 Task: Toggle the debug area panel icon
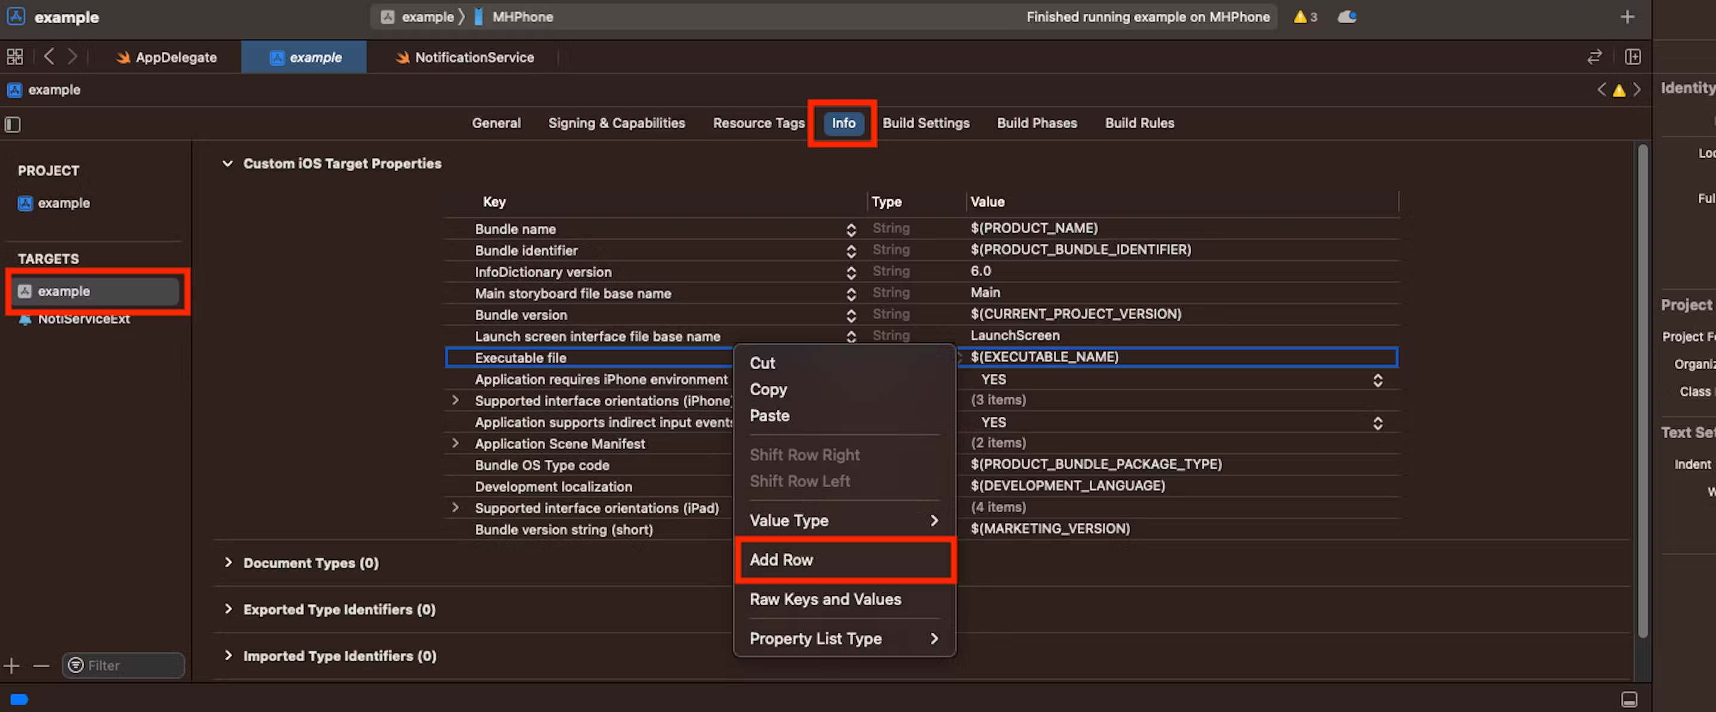[1629, 699]
